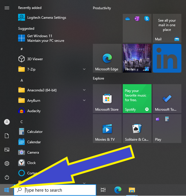
Task: Click the Productivity group title
Action: point(102,8)
